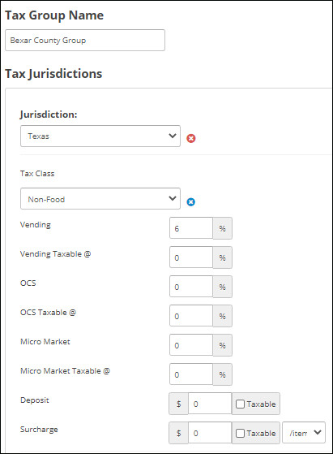Click the dollar sign beside Surcharge field
Image resolution: width=333 pixels, height=454 pixels.
click(178, 433)
